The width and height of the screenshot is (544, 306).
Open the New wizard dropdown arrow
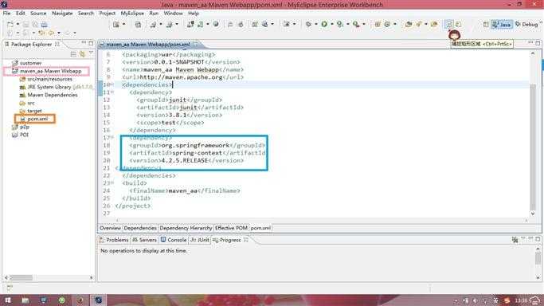coord(18,24)
